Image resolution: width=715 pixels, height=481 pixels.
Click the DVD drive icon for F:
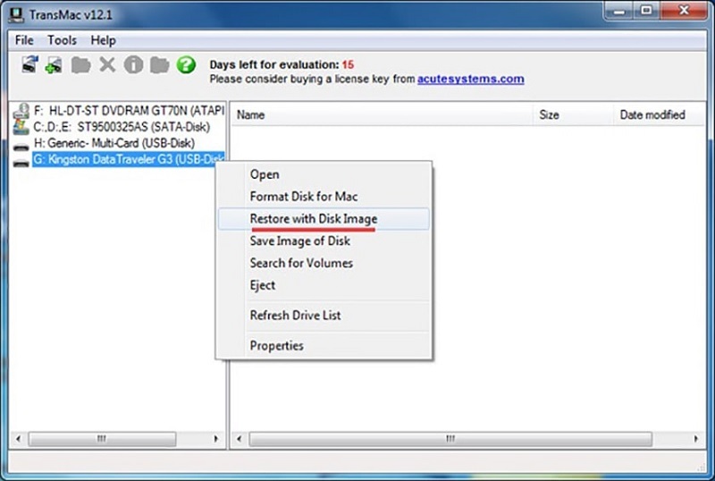[21, 113]
